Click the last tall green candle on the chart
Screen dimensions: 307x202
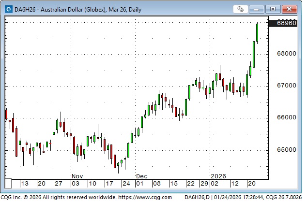tap(257, 33)
